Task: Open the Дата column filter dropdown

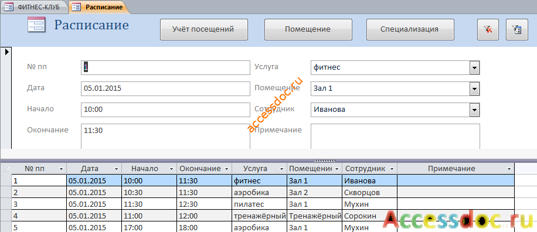Action: 117,169
